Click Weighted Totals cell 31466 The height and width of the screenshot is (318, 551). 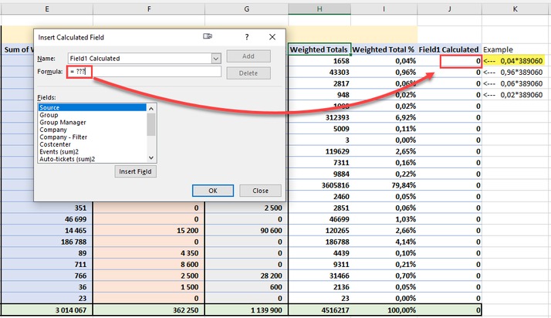pyautogui.click(x=319, y=276)
